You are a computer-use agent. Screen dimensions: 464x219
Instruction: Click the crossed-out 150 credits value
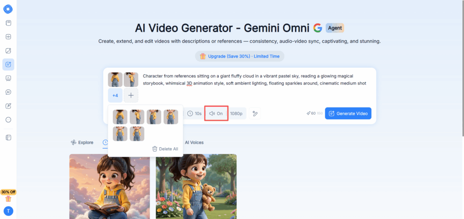(319, 113)
